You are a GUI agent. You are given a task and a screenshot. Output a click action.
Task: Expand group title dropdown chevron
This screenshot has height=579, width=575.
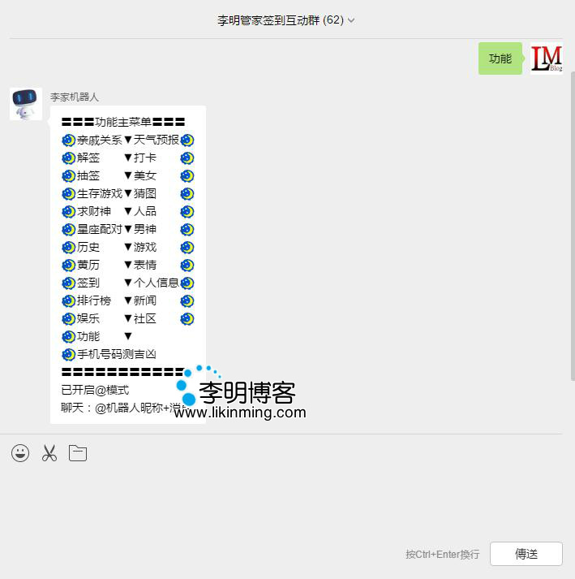tap(351, 20)
